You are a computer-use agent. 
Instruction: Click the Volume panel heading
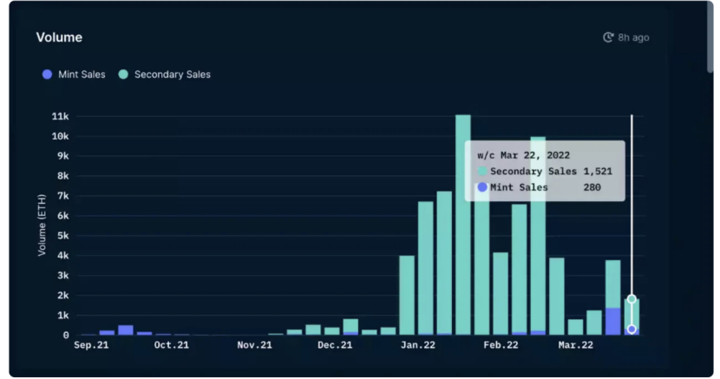pos(59,38)
